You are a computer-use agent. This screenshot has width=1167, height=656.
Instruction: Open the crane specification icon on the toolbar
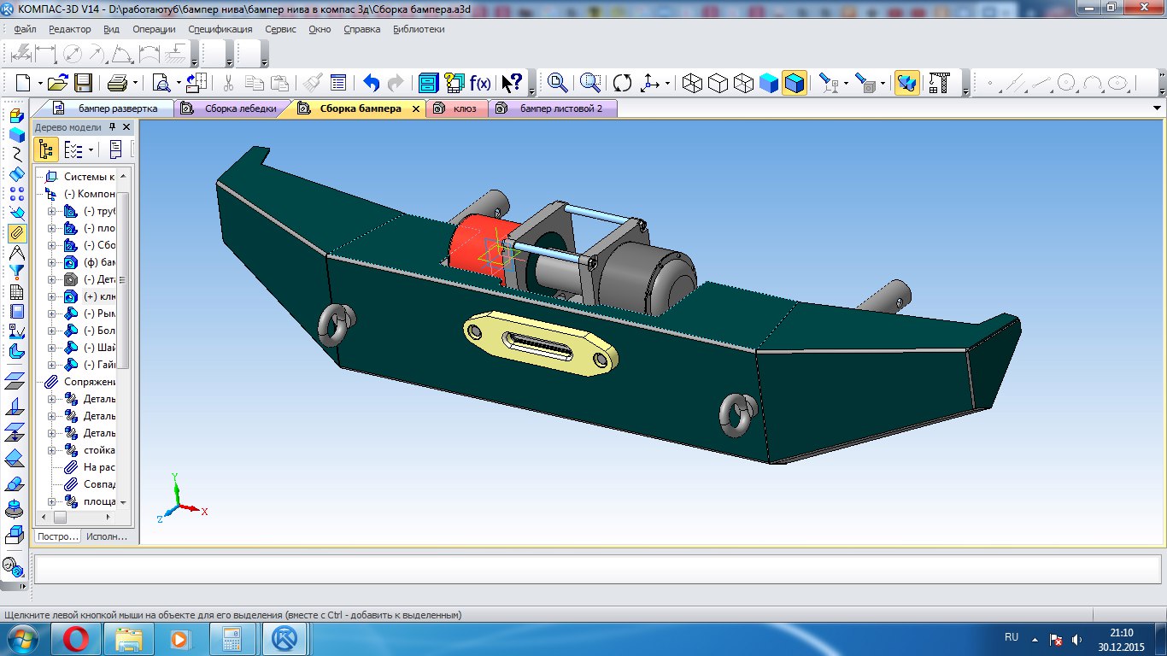tap(940, 83)
